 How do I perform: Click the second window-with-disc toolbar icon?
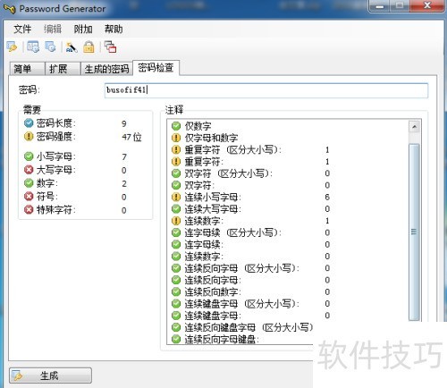50,47
